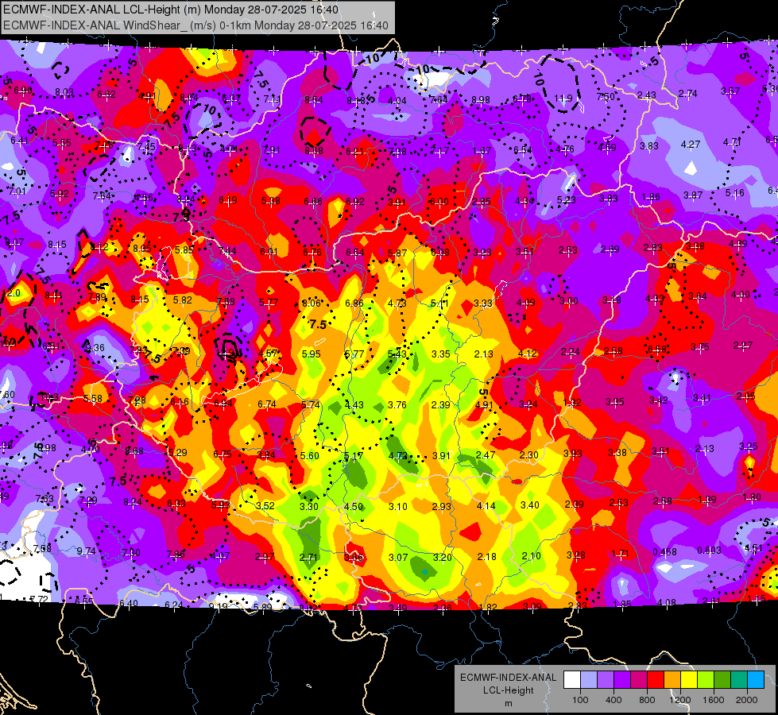This screenshot has height=715, width=778.
Task: Click the wind shear value 3.76
Action: [x=397, y=405]
